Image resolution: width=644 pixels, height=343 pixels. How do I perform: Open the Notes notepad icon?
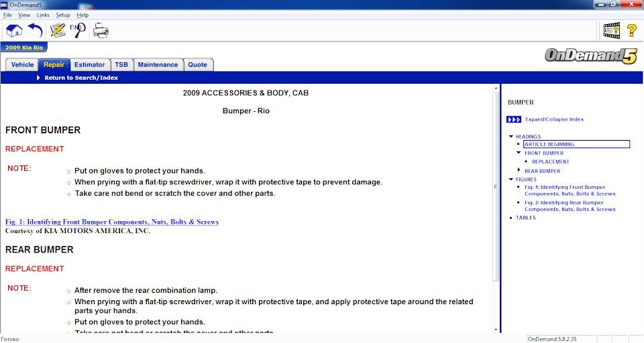click(x=58, y=31)
